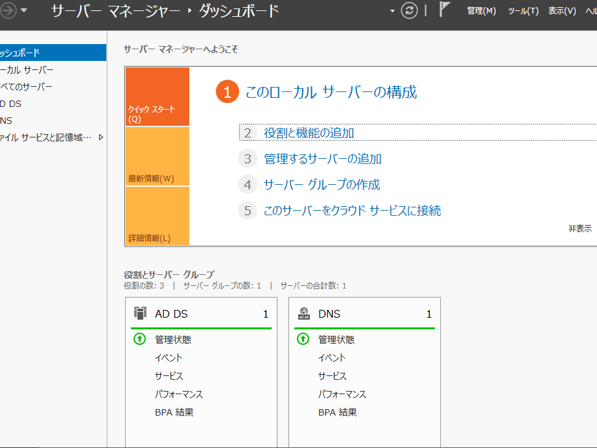This screenshot has height=448, width=597.
Task: Open イベント in the AD DS tile
Action: (169, 358)
